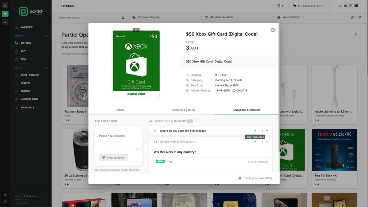Click the info icon beside own listing notice
368x207 pixels.
(240, 178)
